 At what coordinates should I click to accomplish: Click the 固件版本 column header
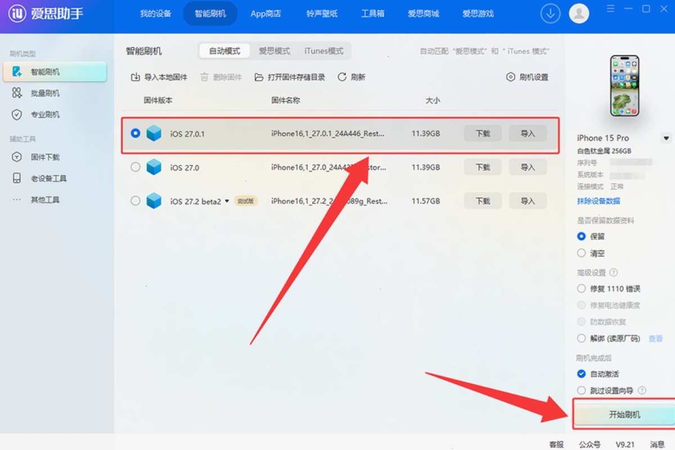tap(158, 100)
